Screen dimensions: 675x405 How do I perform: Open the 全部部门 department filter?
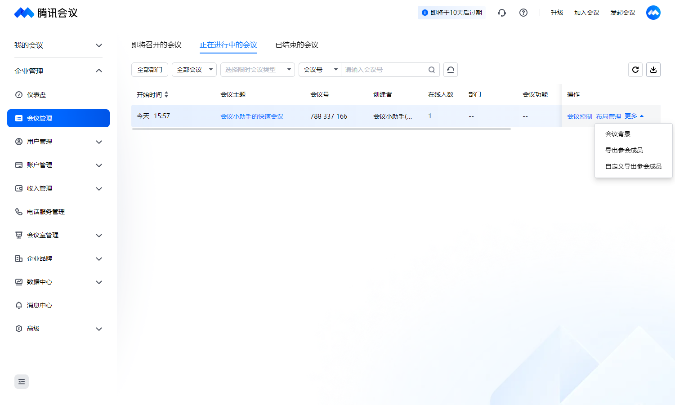(x=150, y=70)
